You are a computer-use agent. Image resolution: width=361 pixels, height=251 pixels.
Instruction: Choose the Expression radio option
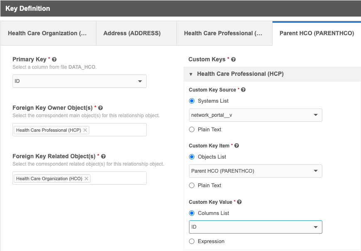tap(192, 241)
